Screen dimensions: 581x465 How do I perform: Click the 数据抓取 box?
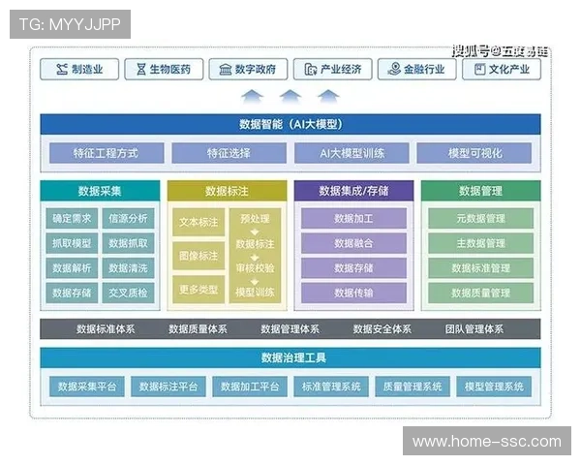[128, 243]
